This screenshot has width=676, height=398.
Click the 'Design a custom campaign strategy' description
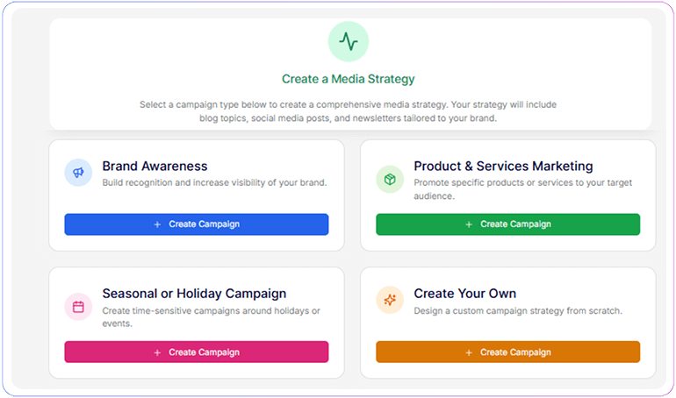518,310
